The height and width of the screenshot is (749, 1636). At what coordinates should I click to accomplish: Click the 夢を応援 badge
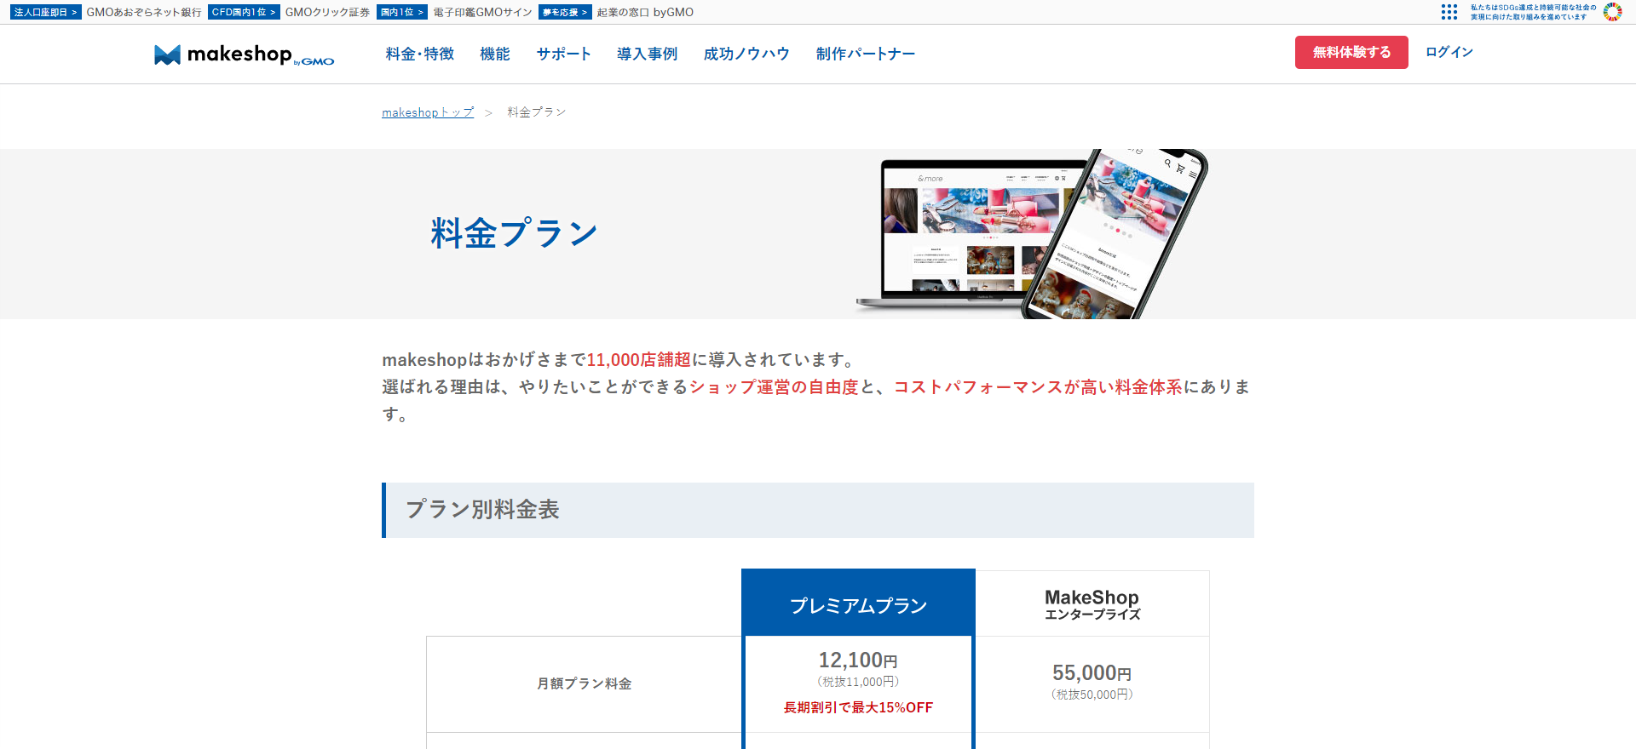pyautogui.click(x=565, y=12)
